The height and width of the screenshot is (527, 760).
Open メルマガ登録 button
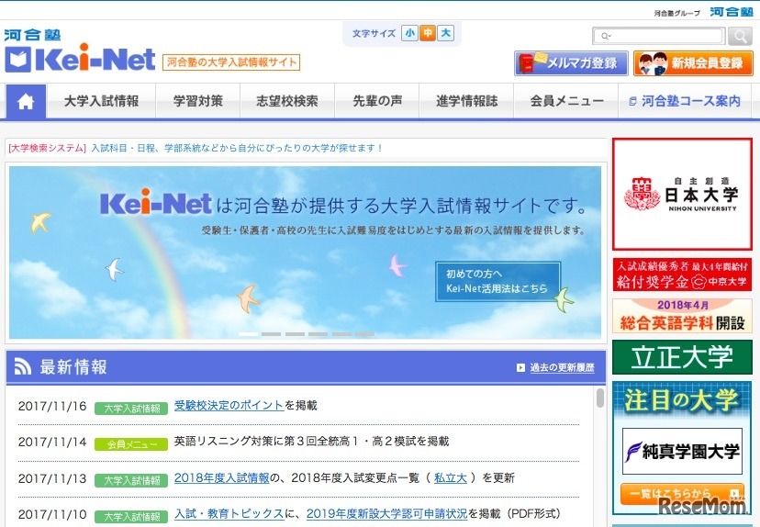pyautogui.click(x=571, y=63)
